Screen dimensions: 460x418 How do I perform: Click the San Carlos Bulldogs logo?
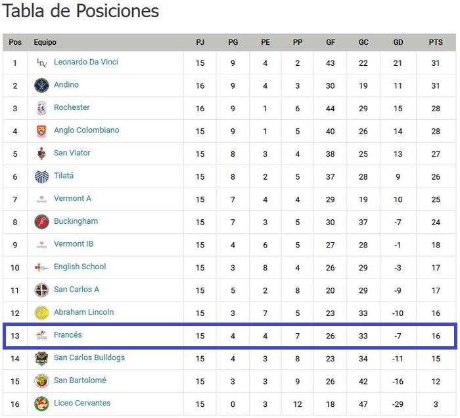(x=41, y=358)
